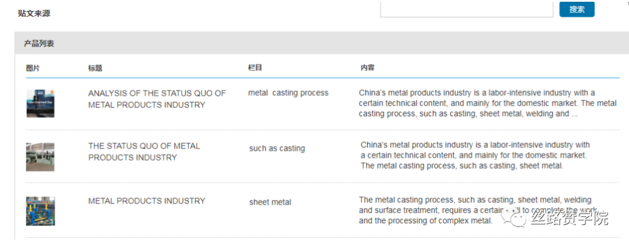
Task: Open thumbnail of Analysis of Status Quo article
Action: 41,104
